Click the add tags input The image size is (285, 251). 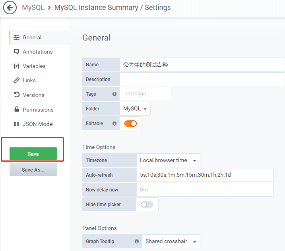pos(145,94)
